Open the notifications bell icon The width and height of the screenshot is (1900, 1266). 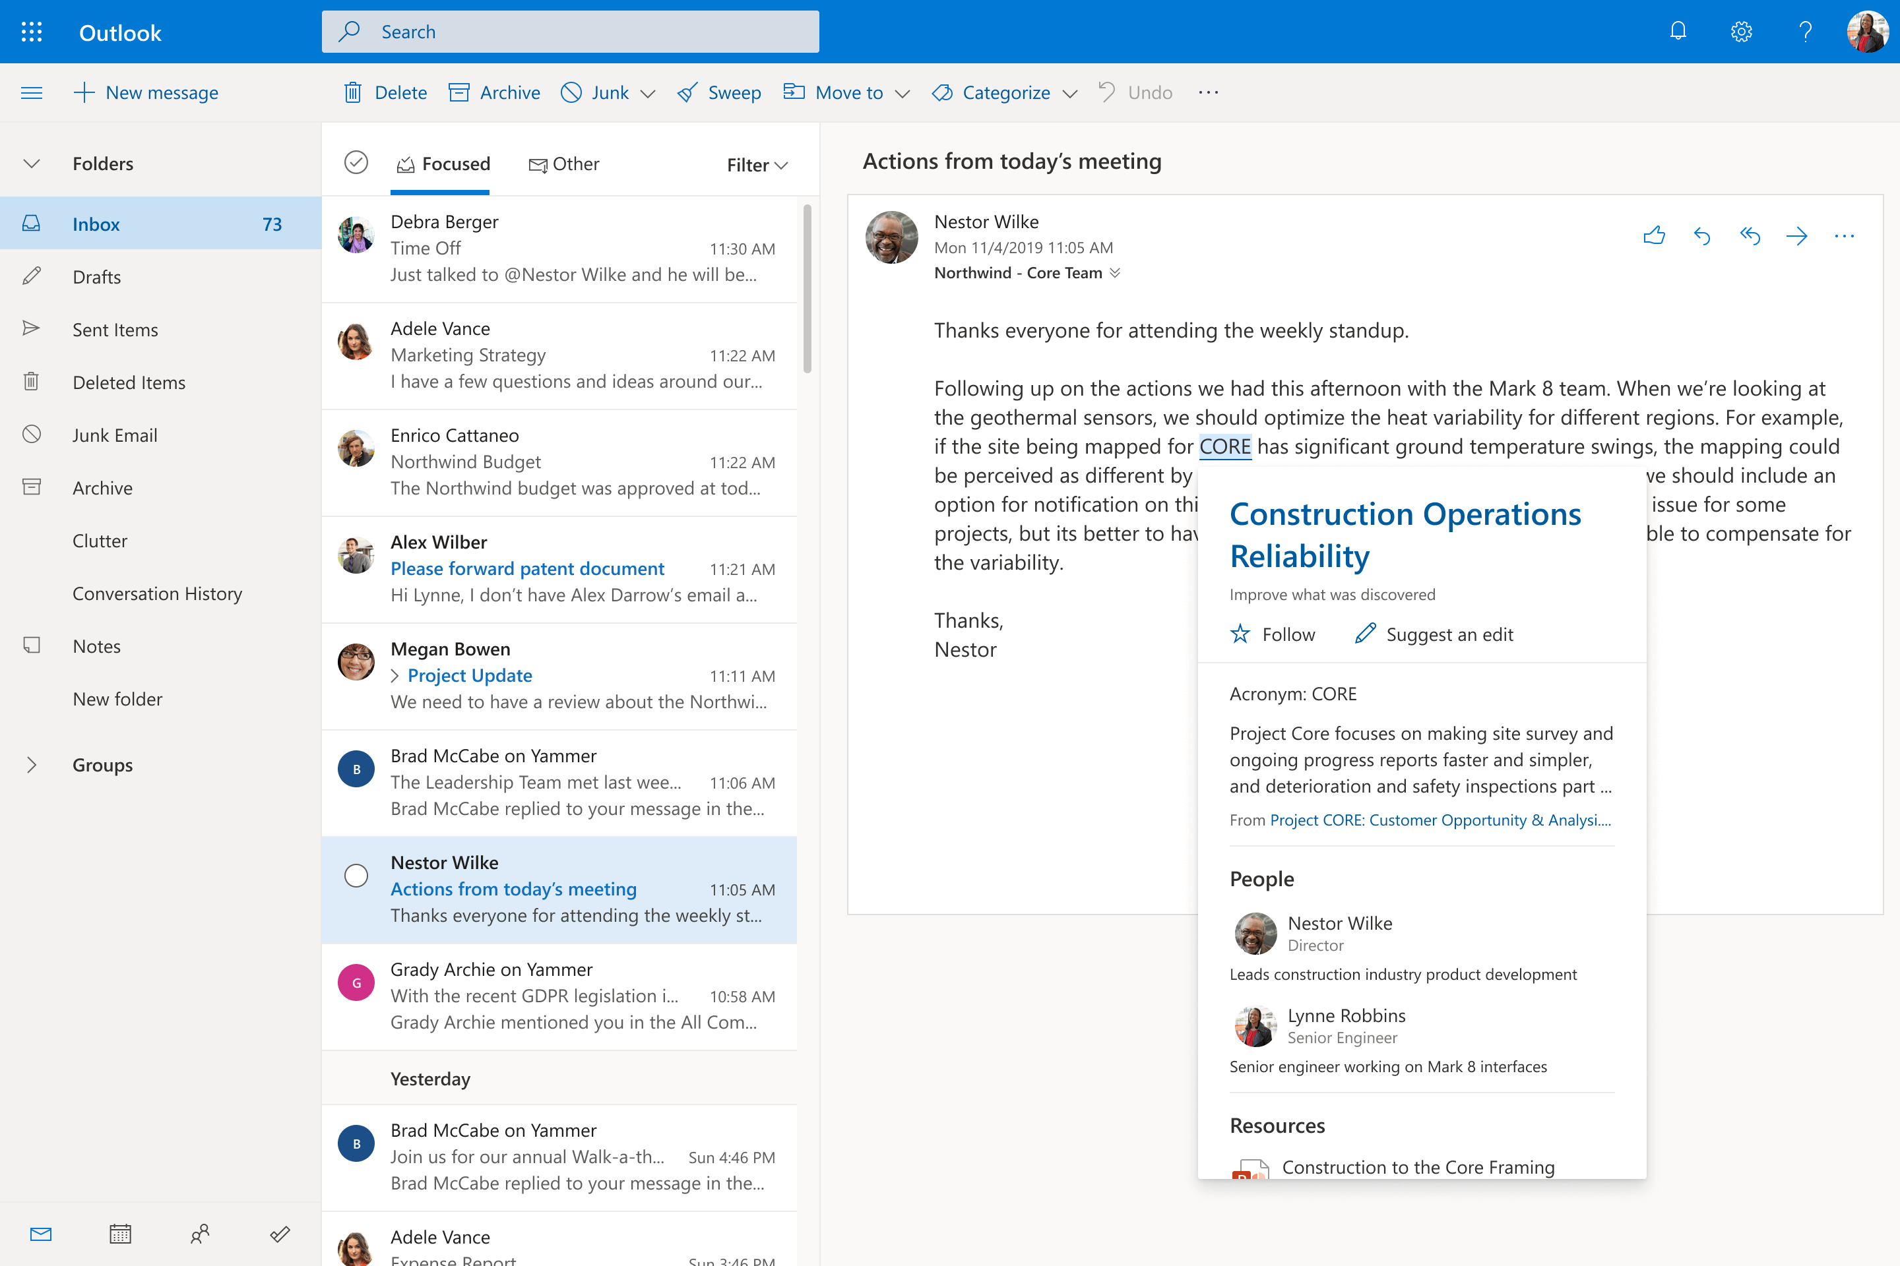point(1678,32)
